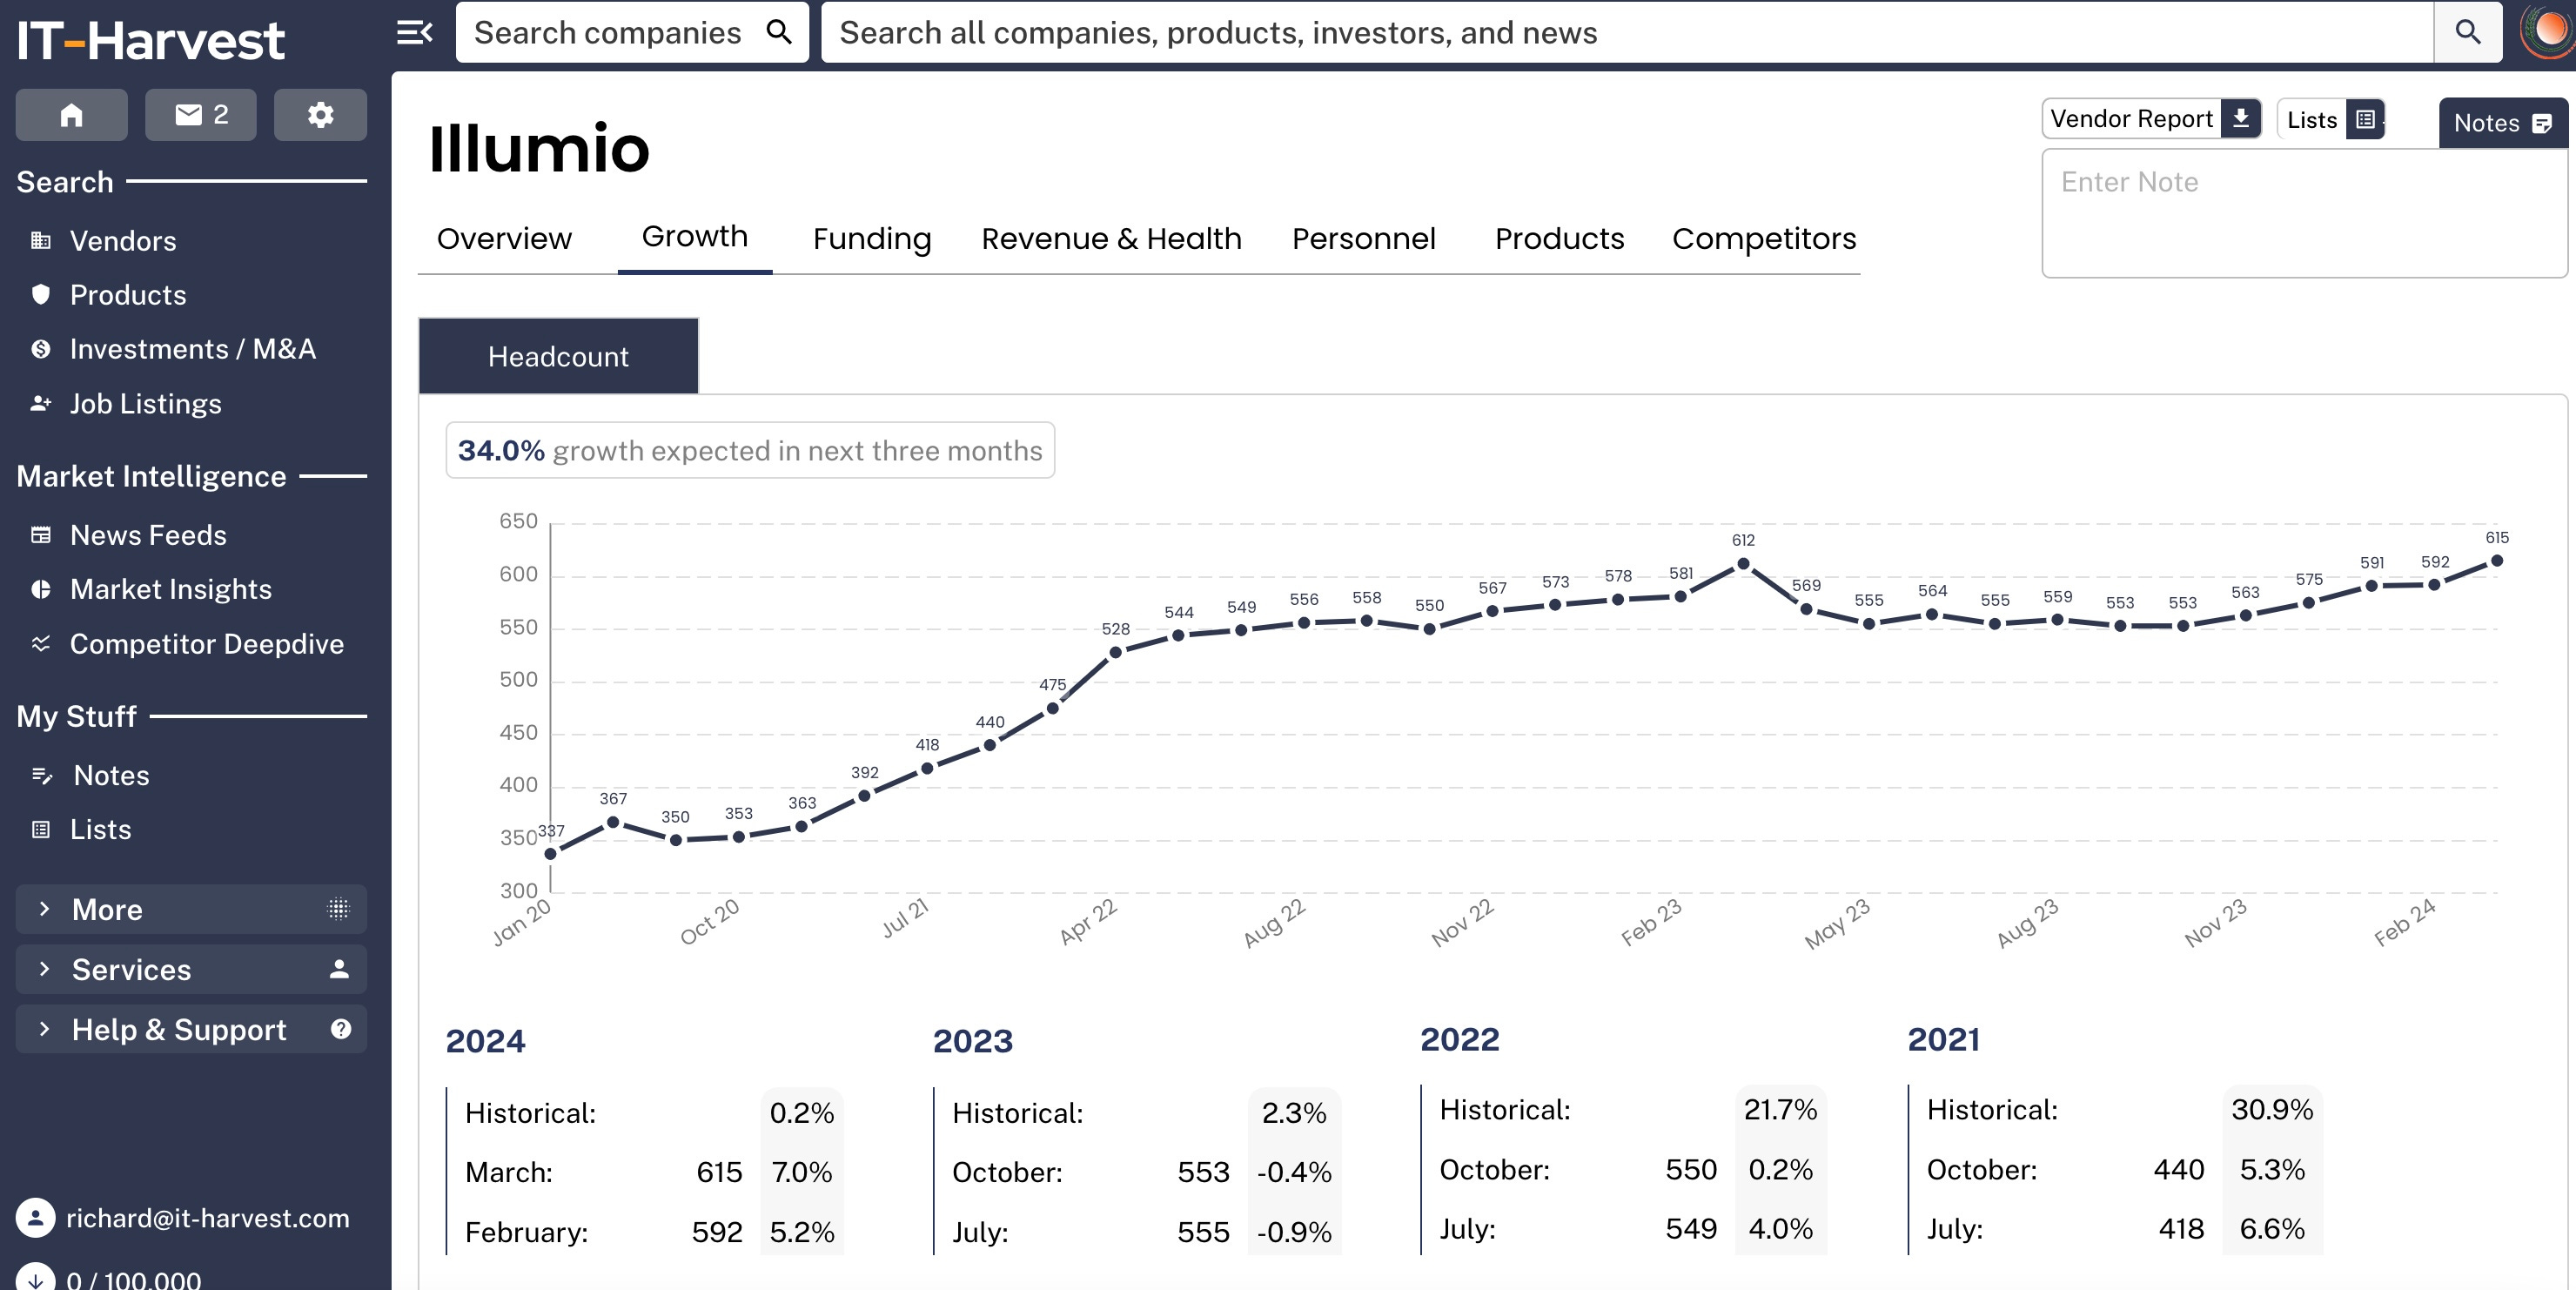Click the question mark in Help & Support
Image resolution: width=2576 pixels, height=1290 pixels.
(x=341, y=1029)
